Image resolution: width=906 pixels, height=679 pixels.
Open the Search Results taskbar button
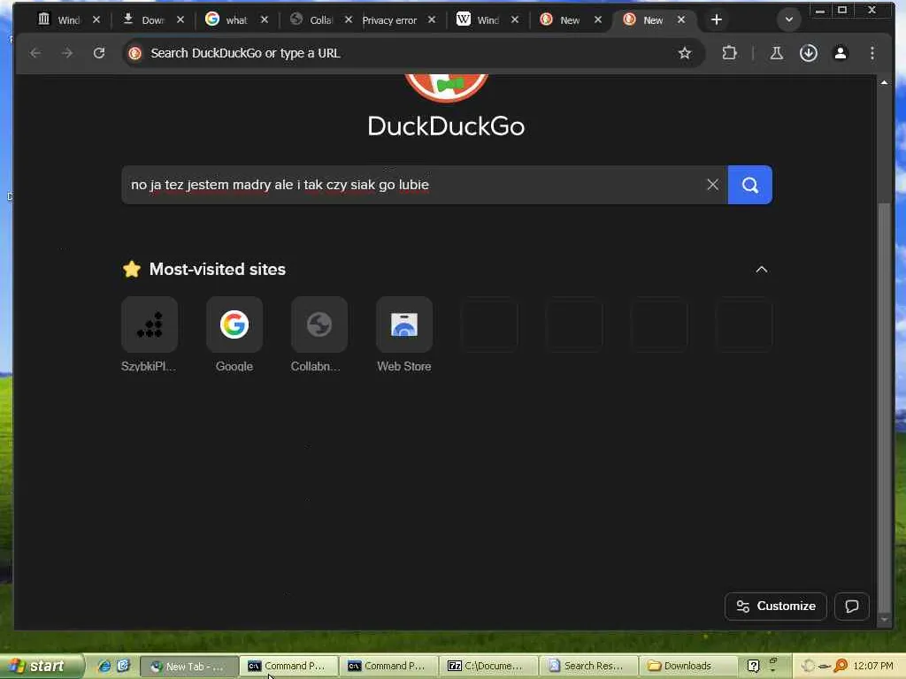[587, 666]
